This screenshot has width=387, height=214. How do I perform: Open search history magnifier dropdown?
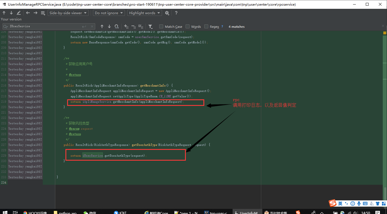tap(6, 26)
